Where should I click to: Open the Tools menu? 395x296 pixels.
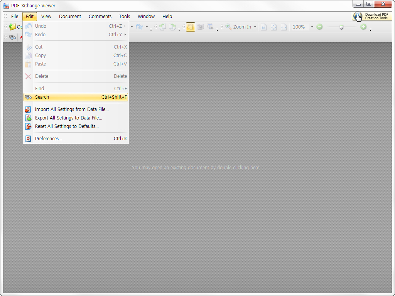point(125,16)
